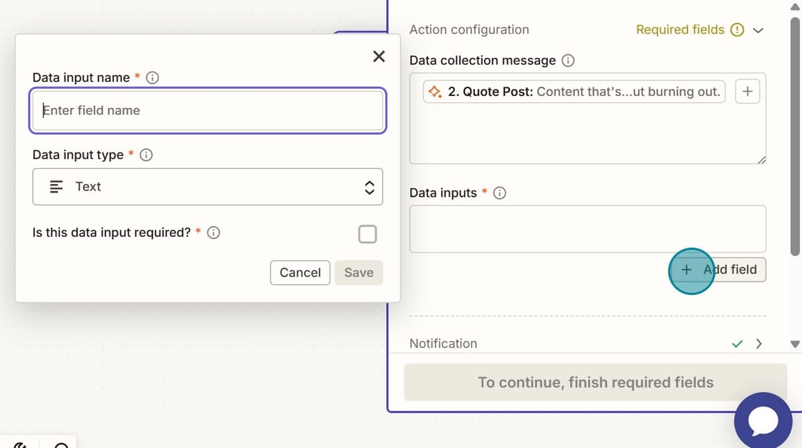Viewport: 802px width, 448px height.
Task: Collapse the Required fields section chevron
Action: click(x=758, y=30)
